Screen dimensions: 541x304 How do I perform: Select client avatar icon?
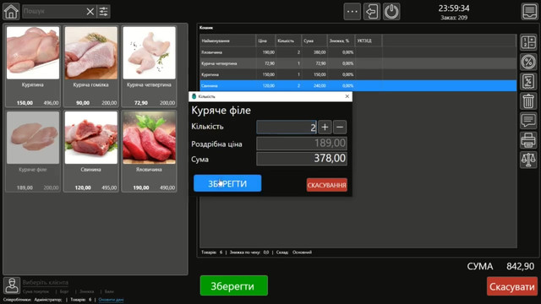(x=12, y=285)
